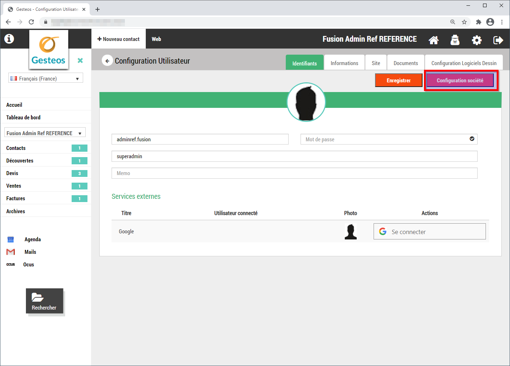Switch to the Informations tab
The width and height of the screenshot is (510, 366).
pos(344,63)
